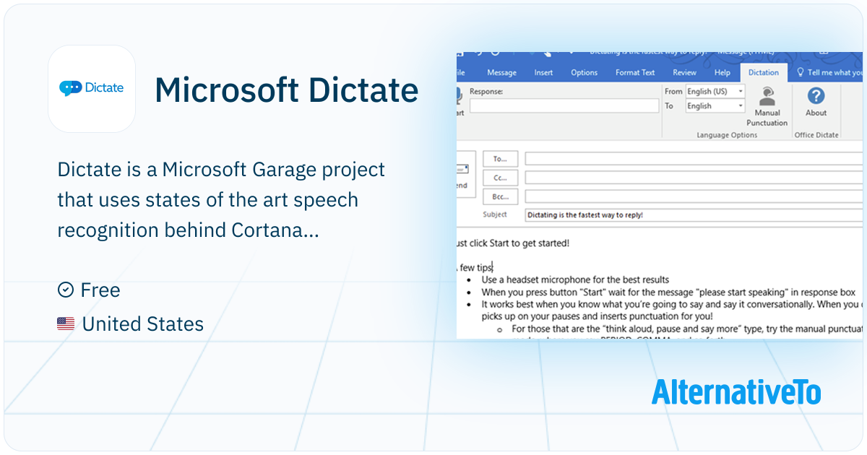Click into the Bcc address field
This screenshot has height=455, width=867.
point(694,196)
